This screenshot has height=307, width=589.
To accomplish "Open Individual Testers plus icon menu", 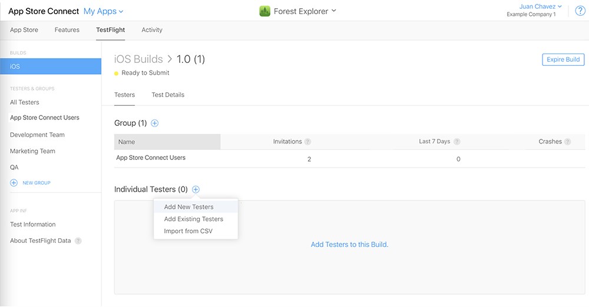I will tap(196, 189).
